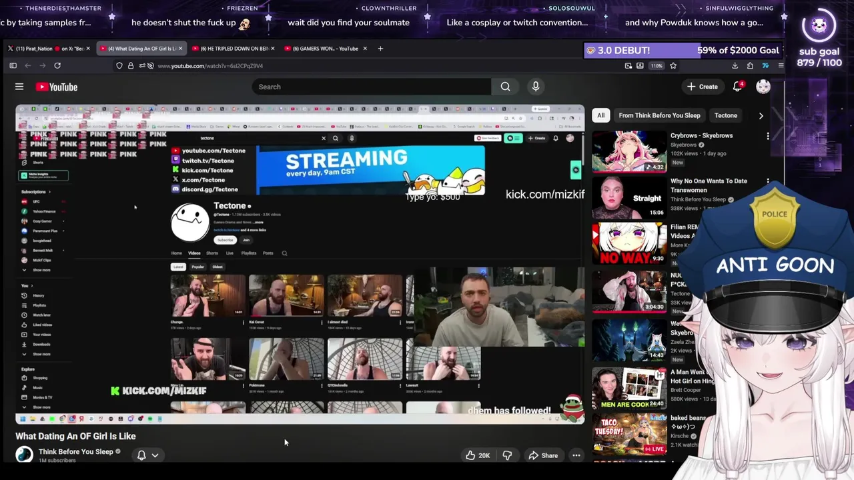Click the Create button
Viewport: 854px width, 480px height.
(x=702, y=87)
